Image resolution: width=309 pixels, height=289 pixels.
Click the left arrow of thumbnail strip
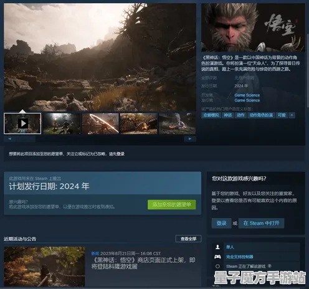coord(10,139)
